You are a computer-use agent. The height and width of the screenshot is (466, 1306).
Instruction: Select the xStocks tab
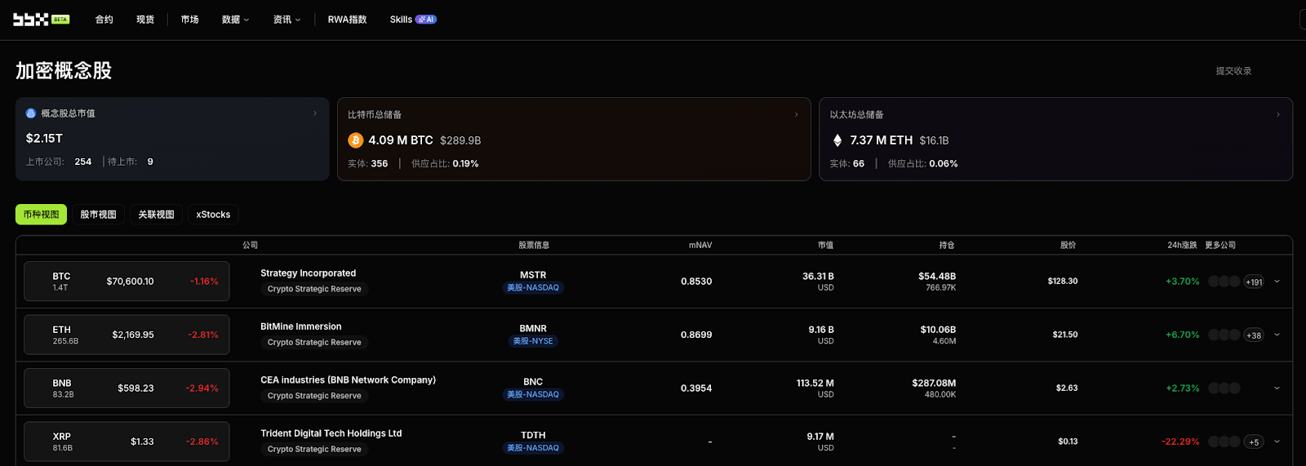pos(213,215)
